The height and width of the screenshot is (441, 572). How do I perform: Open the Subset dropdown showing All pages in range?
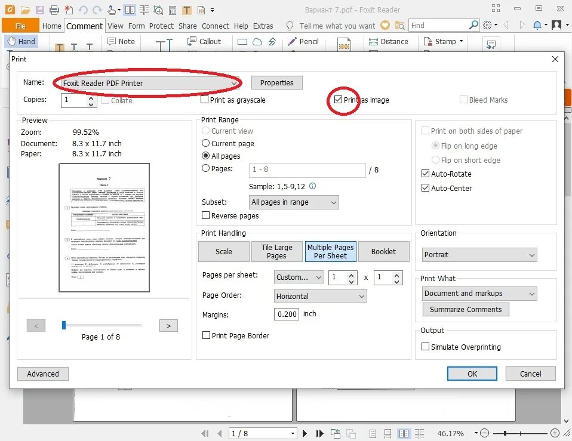294,202
